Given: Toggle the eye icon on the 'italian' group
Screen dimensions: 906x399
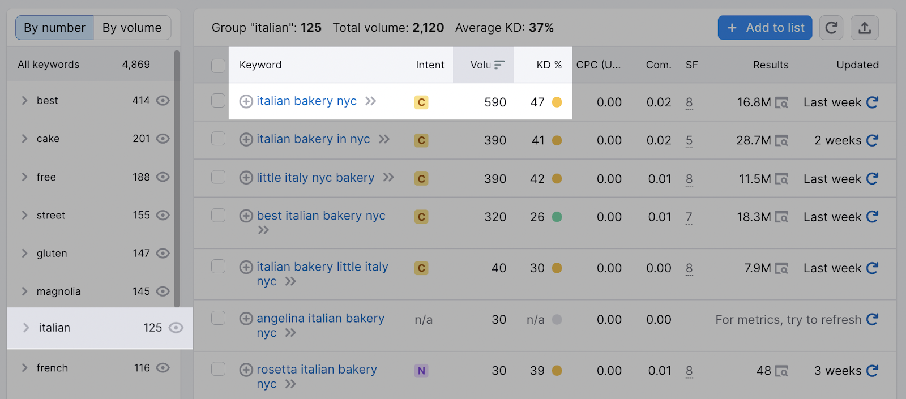Looking at the screenshot, I should (177, 328).
